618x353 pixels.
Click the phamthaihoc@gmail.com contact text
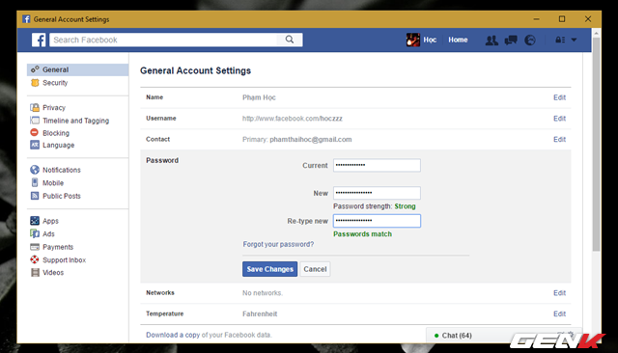pyautogui.click(x=311, y=139)
